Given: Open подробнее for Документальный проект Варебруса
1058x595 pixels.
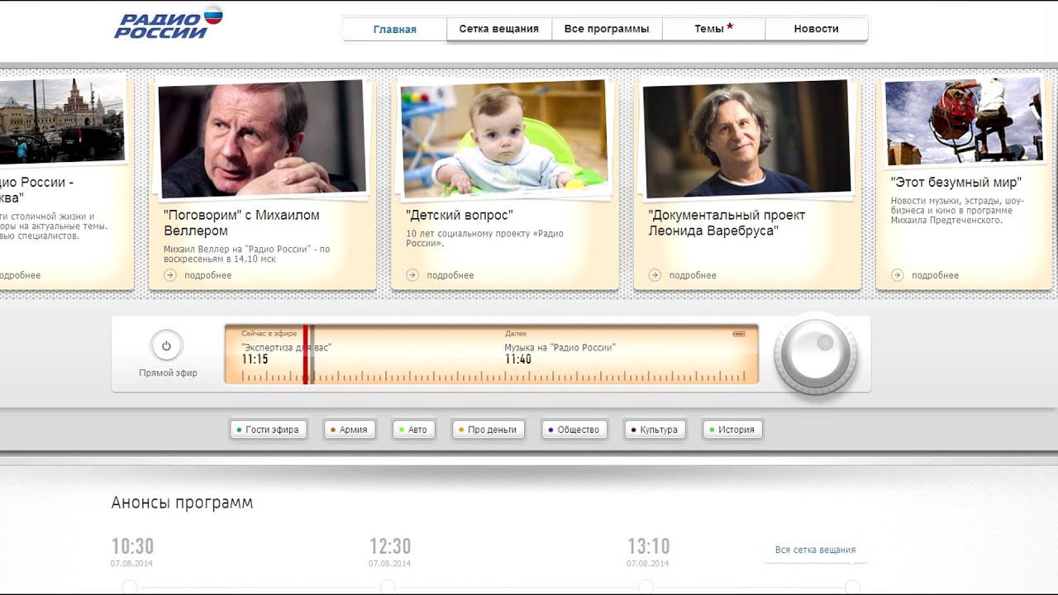Looking at the screenshot, I should click(693, 275).
